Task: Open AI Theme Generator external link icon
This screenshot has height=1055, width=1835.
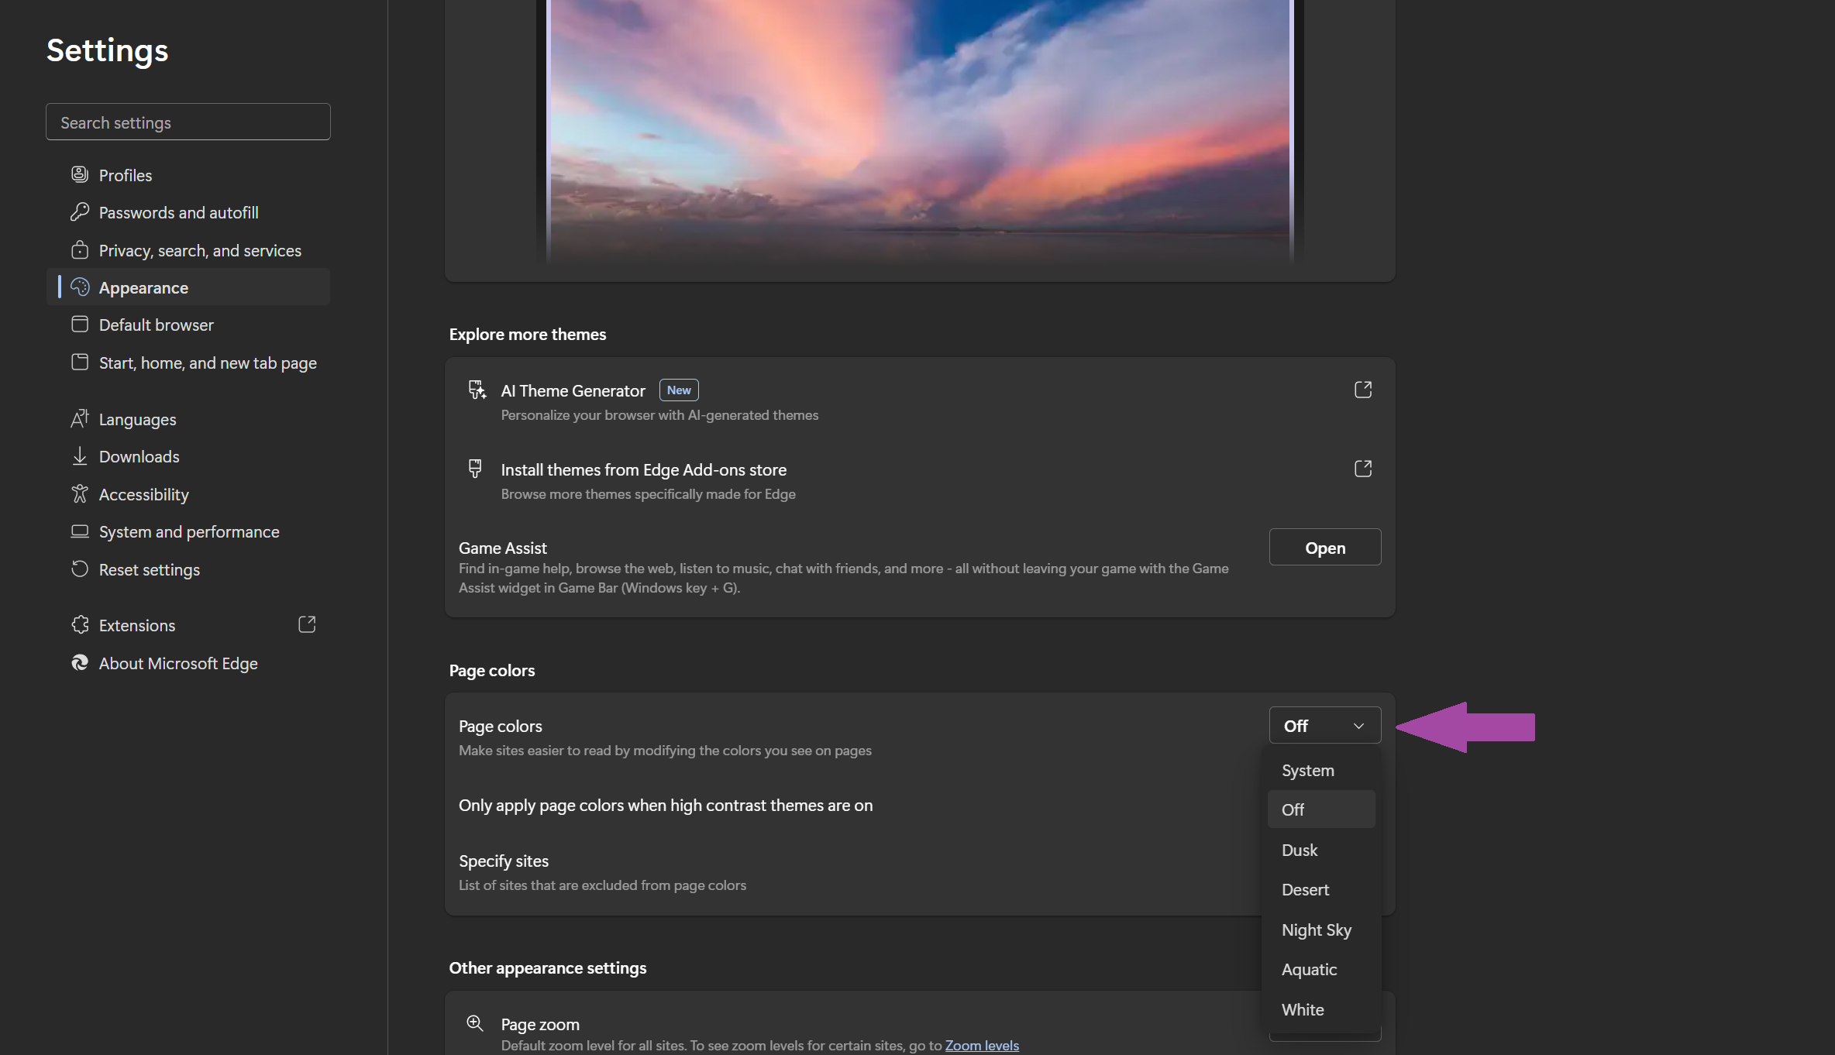Action: point(1362,390)
